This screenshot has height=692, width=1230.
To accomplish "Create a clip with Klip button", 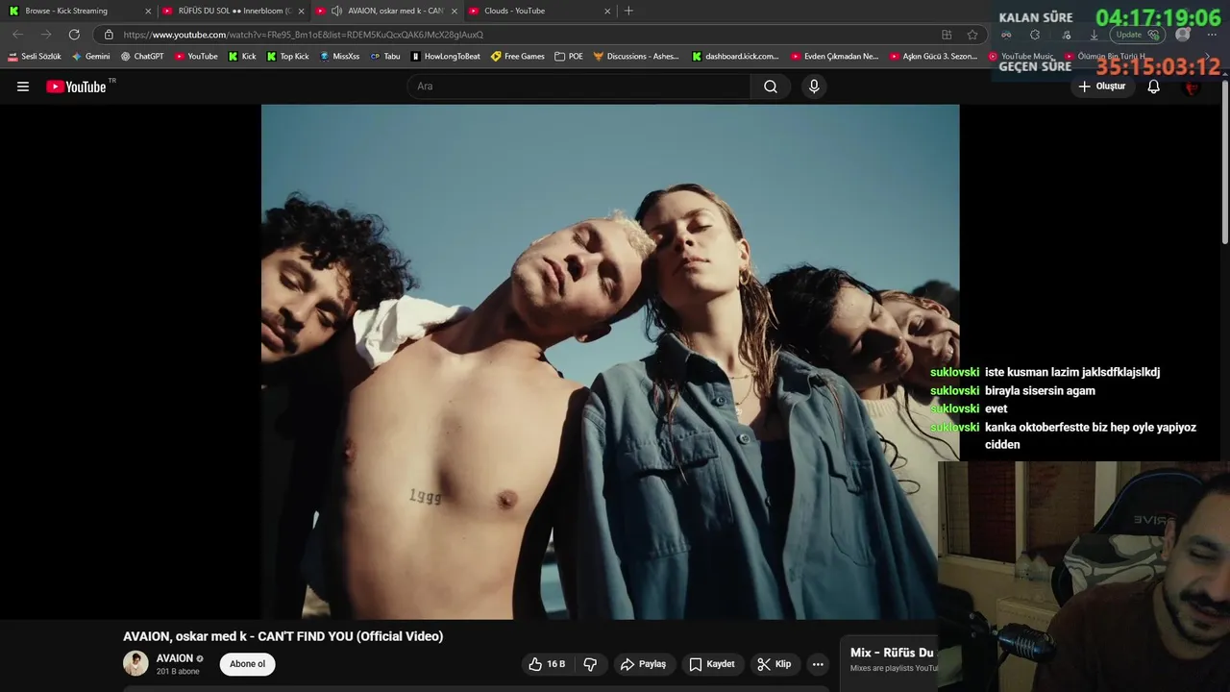I will point(774,664).
